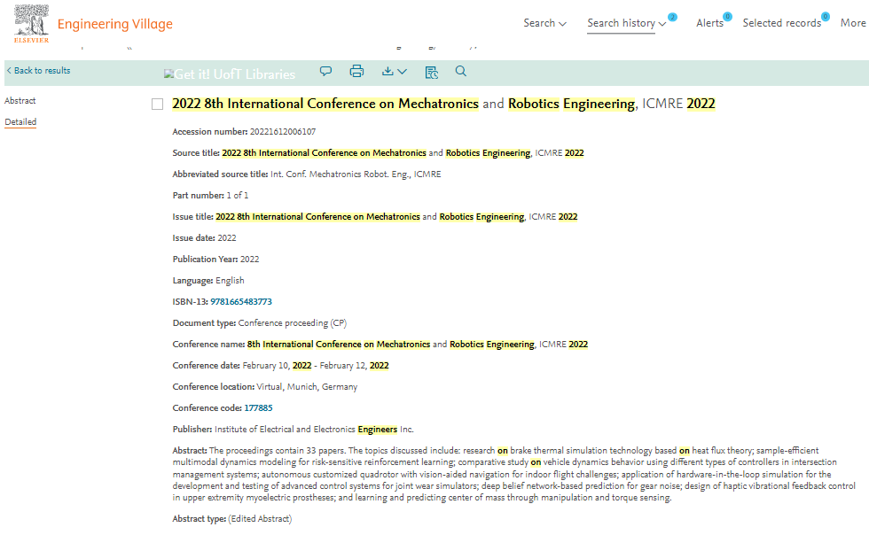869x535 pixels.
Task: Open the ISBN-13 9781665483773 link
Action: (x=241, y=302)
